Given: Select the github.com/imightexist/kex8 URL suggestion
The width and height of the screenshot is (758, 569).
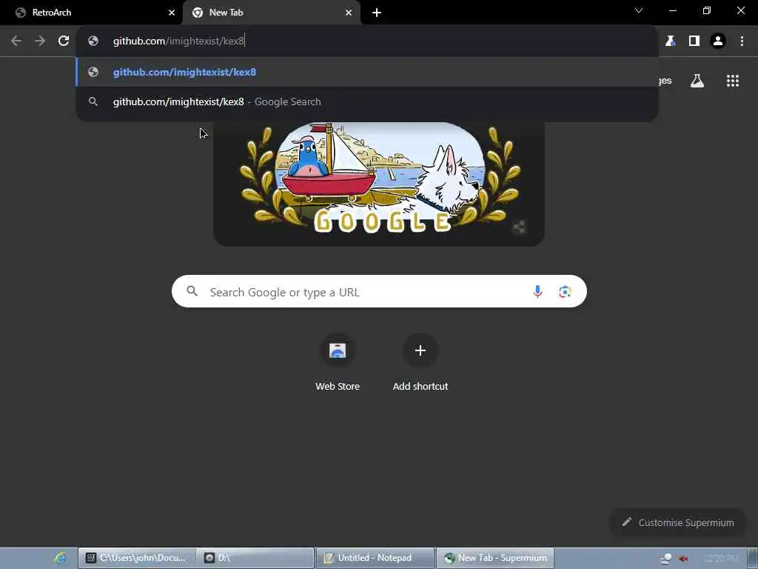Looking at the screenshot, I should click(x=367, y=72).
